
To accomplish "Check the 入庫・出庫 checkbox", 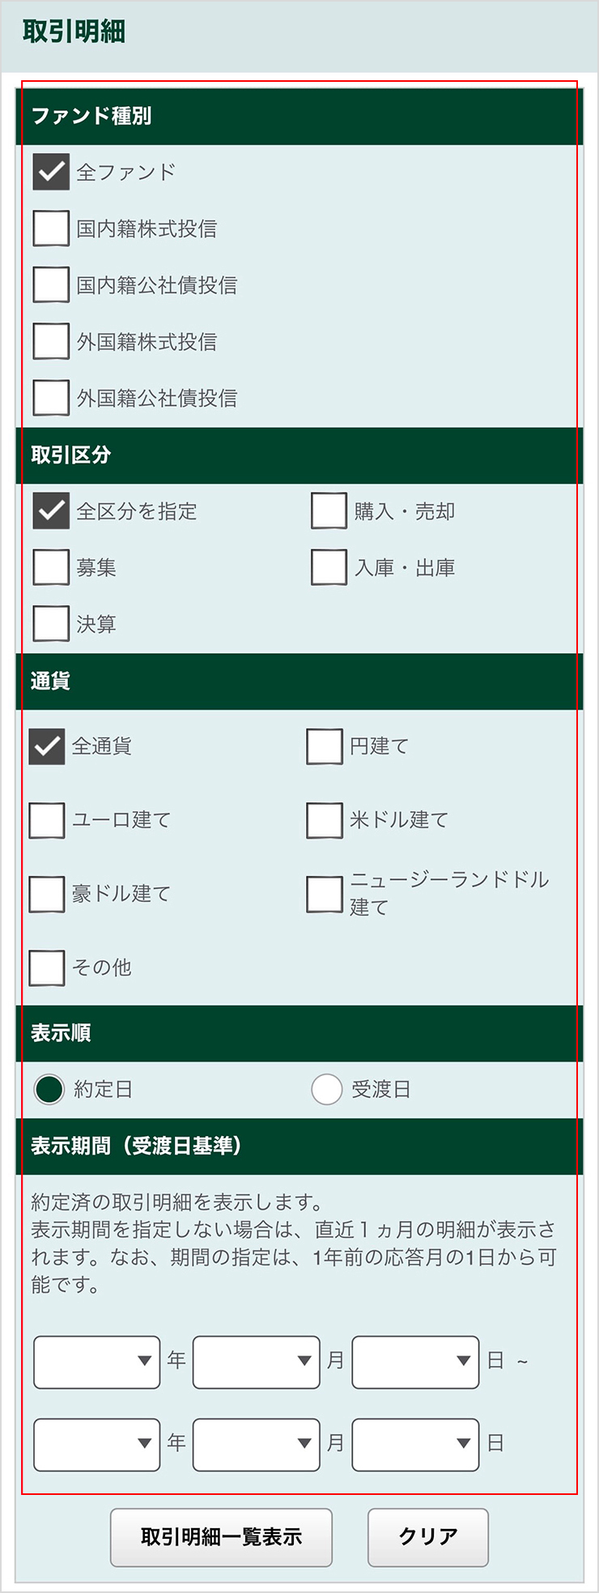I will pos(329,567).
